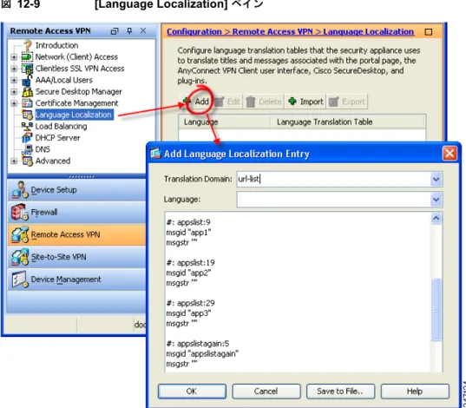This screenshot has width=466, height=408.
Task: Close the Remote Access VPN panel
Action: 143,30
